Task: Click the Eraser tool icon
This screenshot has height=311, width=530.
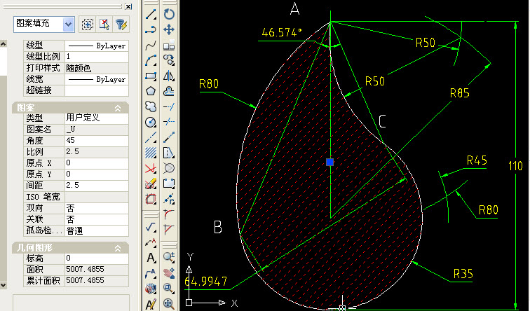Action: [x=151, y=184]
